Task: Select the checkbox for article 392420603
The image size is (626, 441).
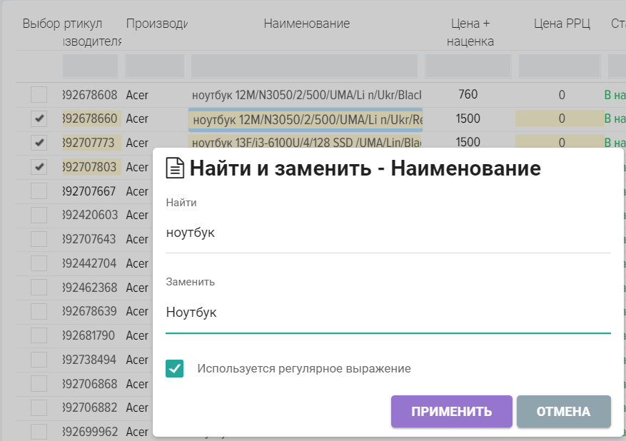Action: 39,215
